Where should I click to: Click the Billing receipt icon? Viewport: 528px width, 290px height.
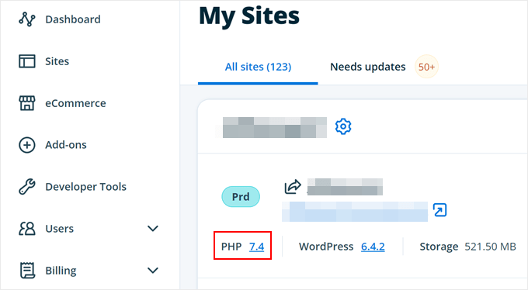(27, 271)
